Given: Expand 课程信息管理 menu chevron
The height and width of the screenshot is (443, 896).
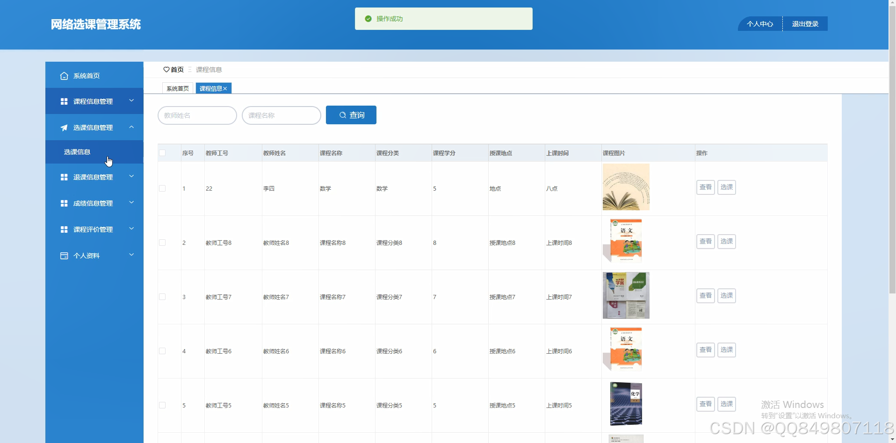Looking at the screenshot, I should click(131, 100).
